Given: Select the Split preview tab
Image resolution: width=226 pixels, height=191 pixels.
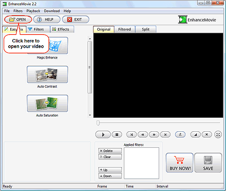Looking at the screenshot, I should pyautogui.click(x=146, y=29).
